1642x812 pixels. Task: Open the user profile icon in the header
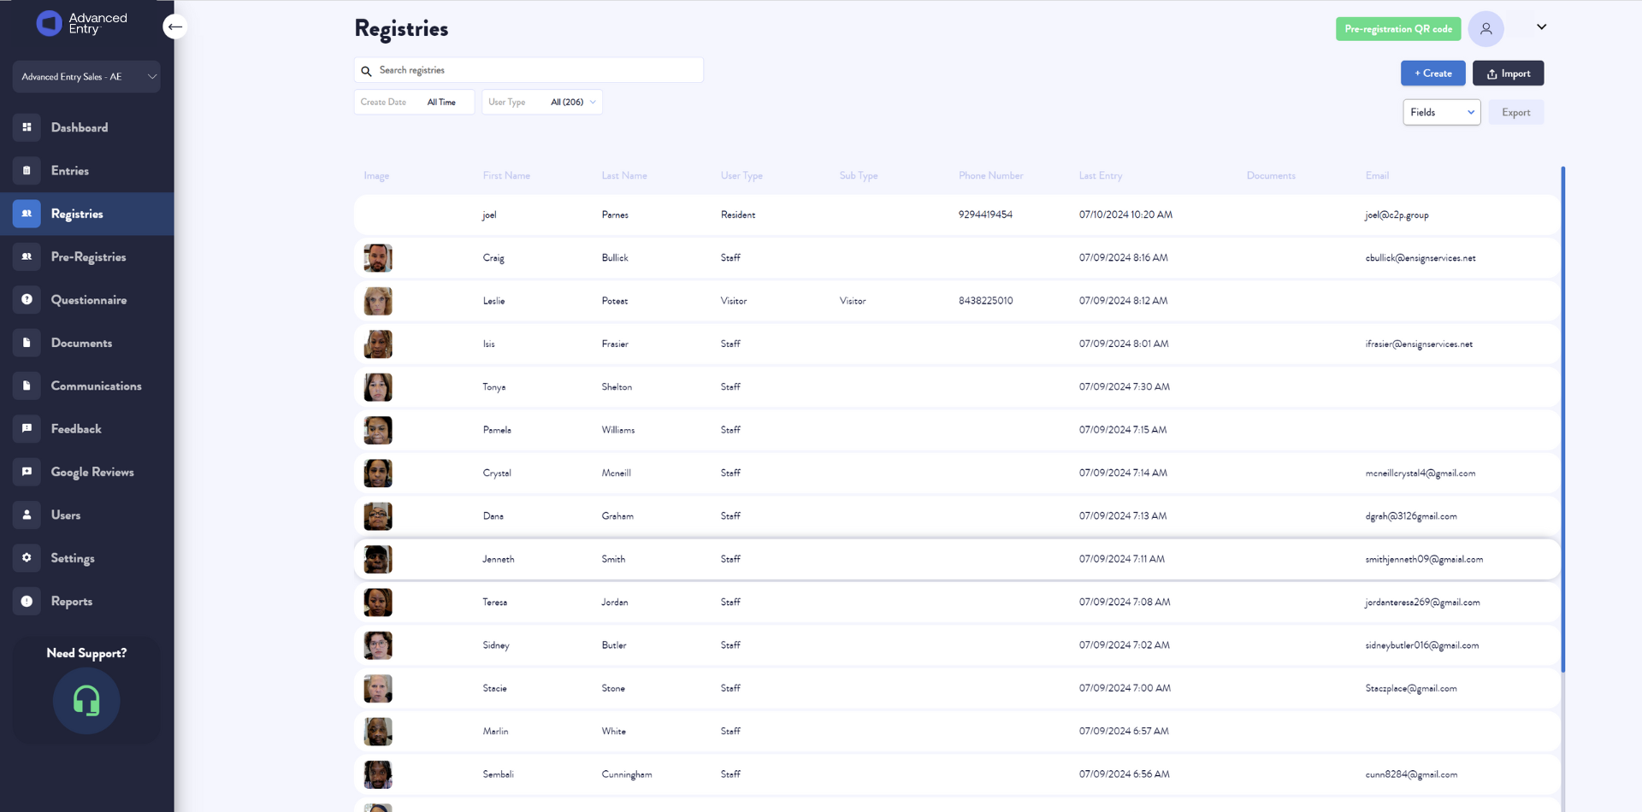(1486, 28)
